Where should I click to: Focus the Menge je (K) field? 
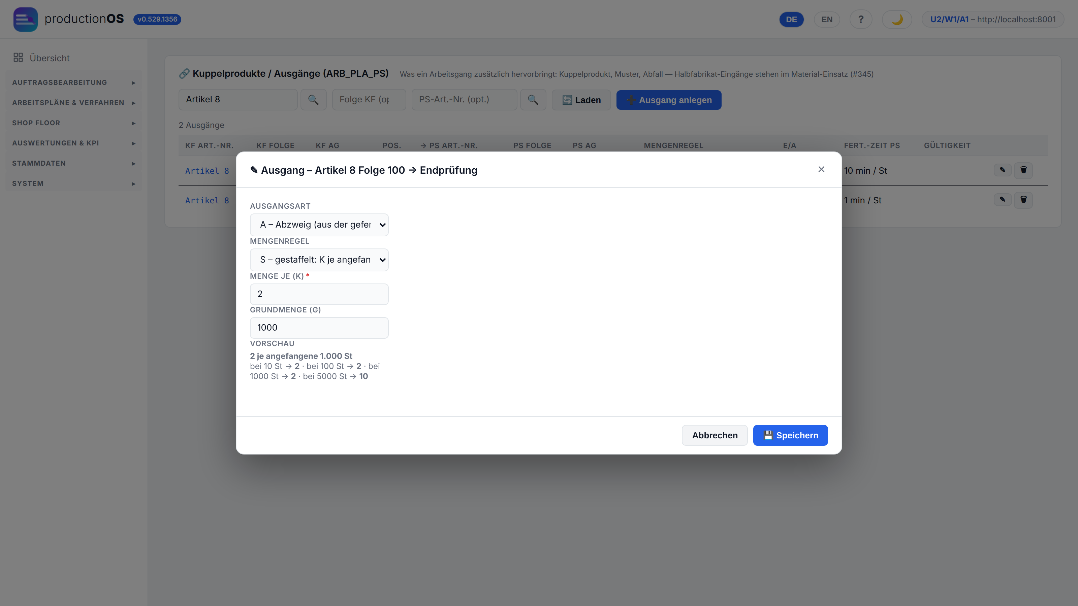pos(319,294)
